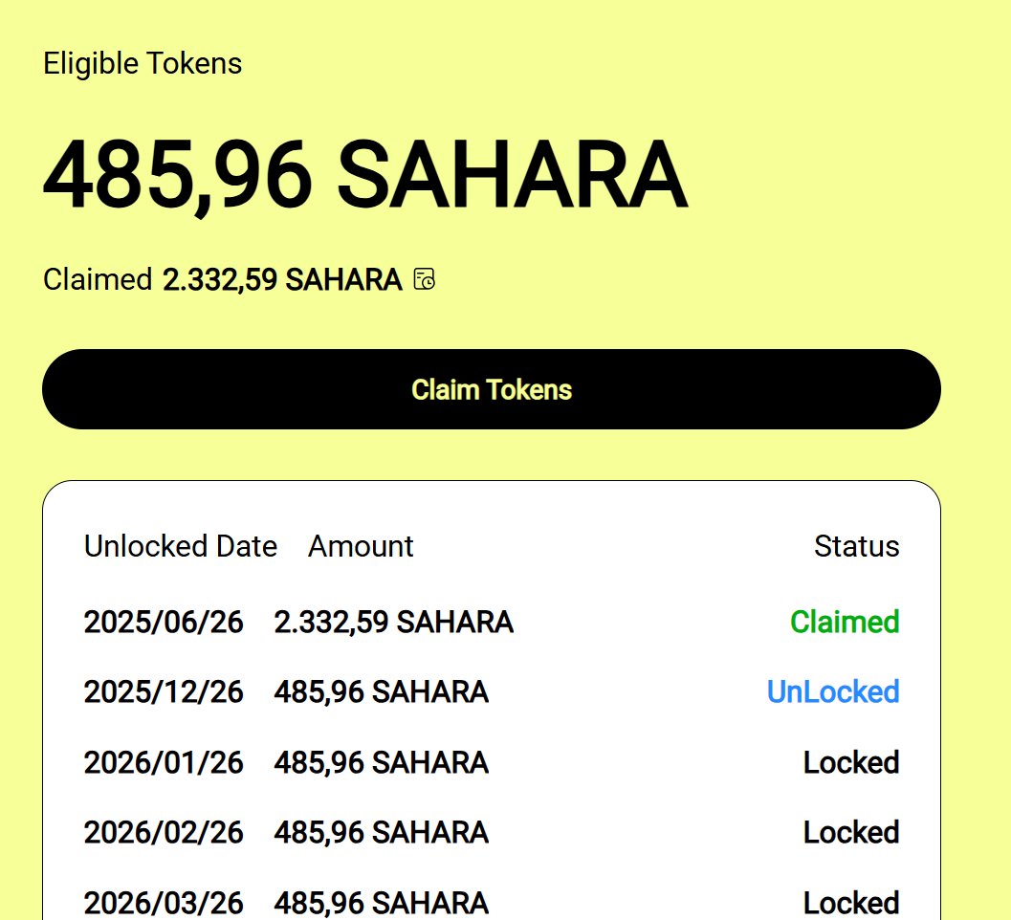The image size is (1011, 920).
Task: Click the amount in the 2025/12/26 row
Action: tap(381, 692)
